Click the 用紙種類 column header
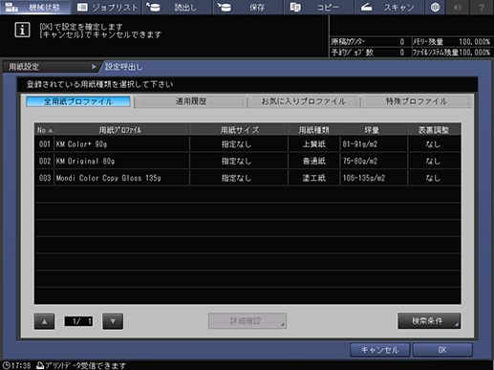This screenshot has height=370, width=494. click(314, 130)
